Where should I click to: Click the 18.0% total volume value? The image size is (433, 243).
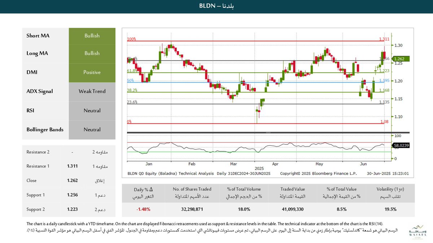pyautogui.click(x=244, y=209)
